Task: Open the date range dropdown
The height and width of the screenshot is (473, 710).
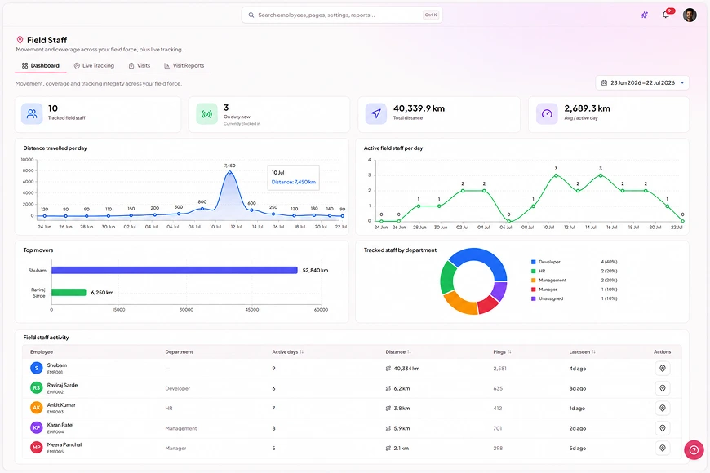Action: coord(642,83)
